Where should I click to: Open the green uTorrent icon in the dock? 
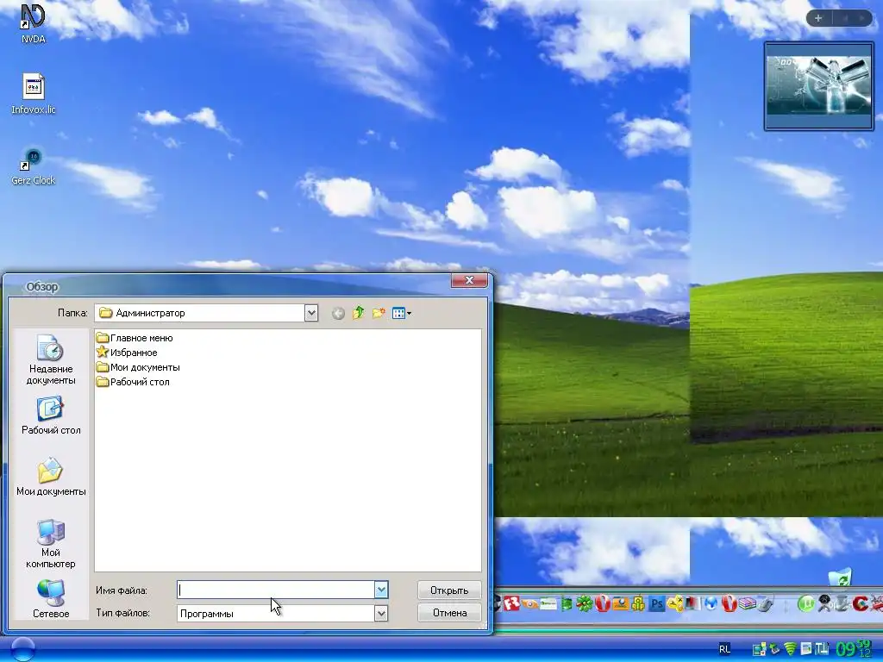(x=806, y=604)
